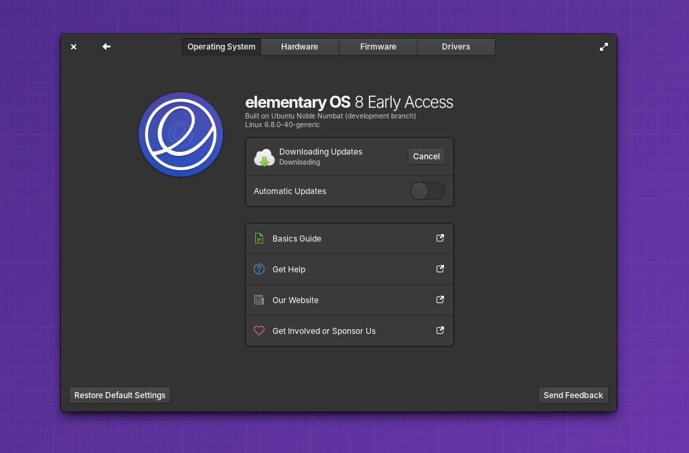
Task: Click the external link icon beside Basics Guide
Action: (x=440, y=238)
